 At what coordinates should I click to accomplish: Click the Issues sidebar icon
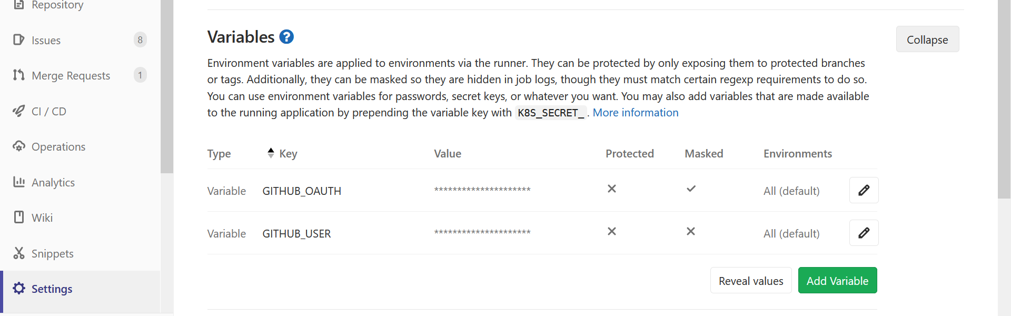pos(19,40)
